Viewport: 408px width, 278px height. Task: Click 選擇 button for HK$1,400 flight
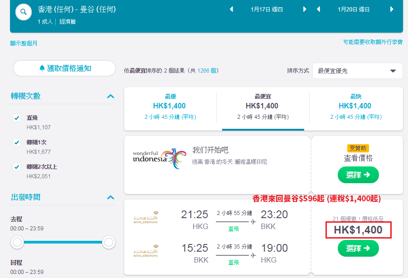pyautogui.click(x=358, y=248)
